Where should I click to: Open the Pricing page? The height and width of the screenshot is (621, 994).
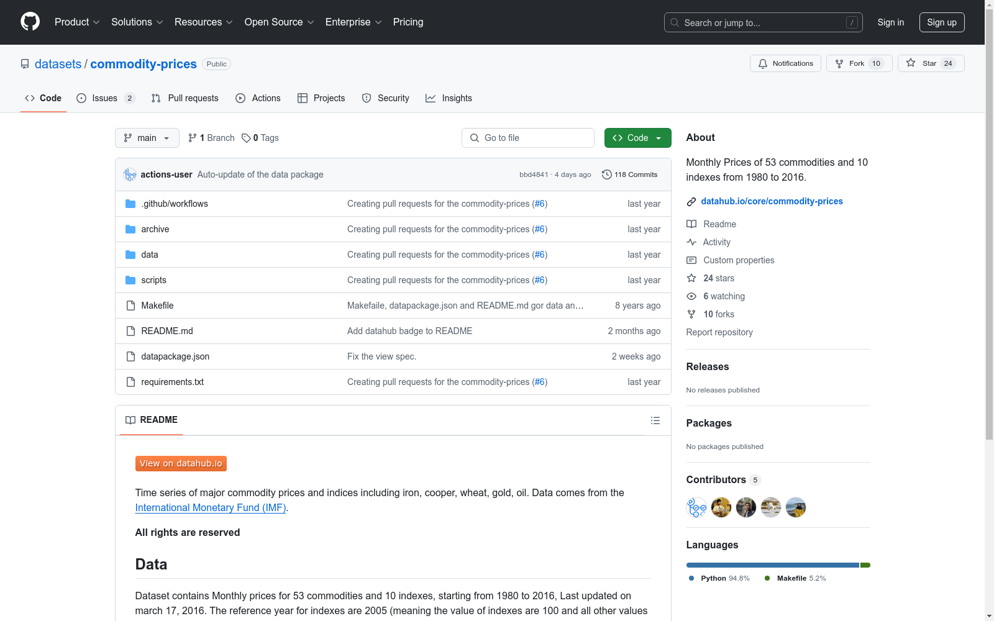tap(408, 22)
